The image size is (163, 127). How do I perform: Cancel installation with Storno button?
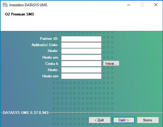(148, 120)
